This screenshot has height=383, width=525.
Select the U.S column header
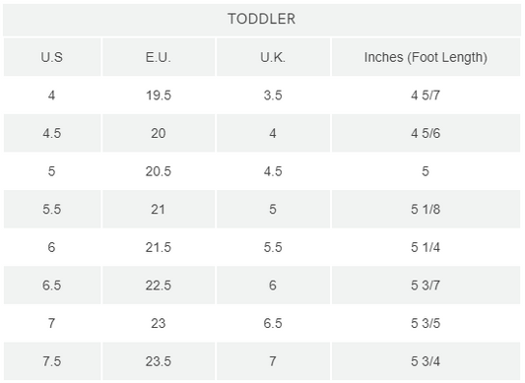pos(52,57)
